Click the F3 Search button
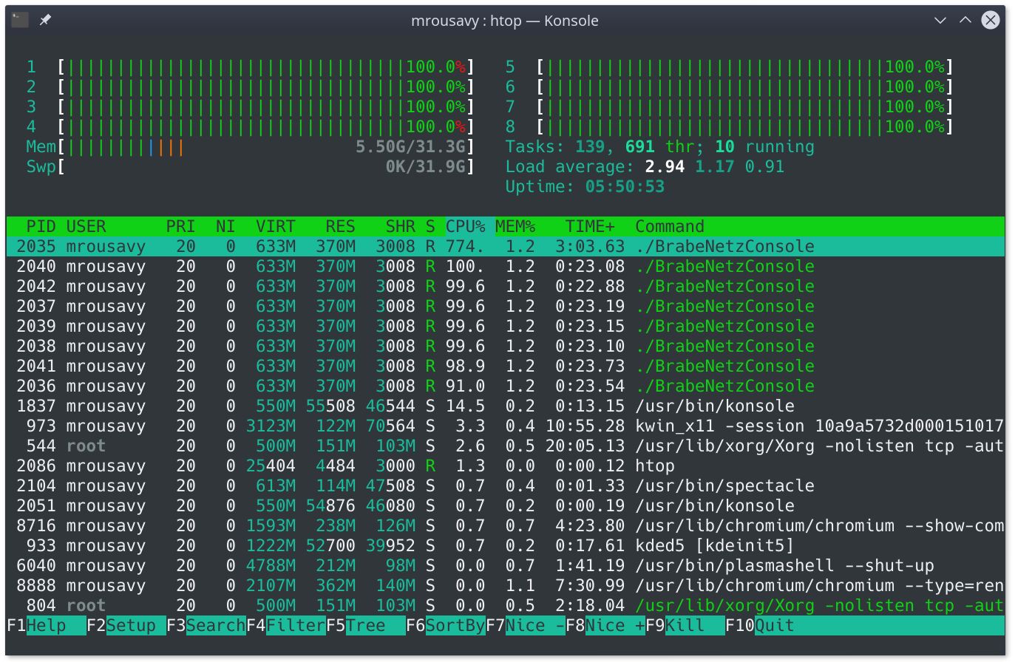The height and width of the screenshot is (665, 1015). pyautogui.click(x=206, y=626)
